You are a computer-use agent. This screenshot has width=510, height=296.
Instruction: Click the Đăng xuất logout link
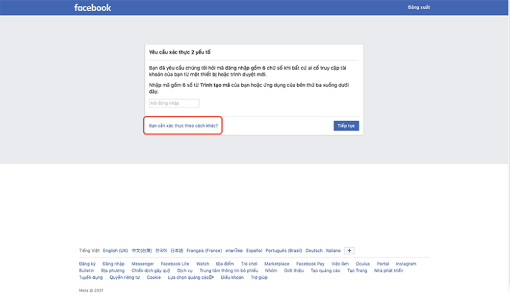[418, 8]
